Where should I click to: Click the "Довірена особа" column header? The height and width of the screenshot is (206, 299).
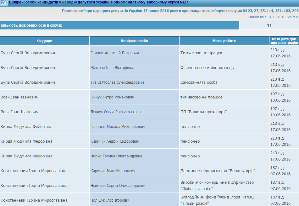(x=134, y=41)
